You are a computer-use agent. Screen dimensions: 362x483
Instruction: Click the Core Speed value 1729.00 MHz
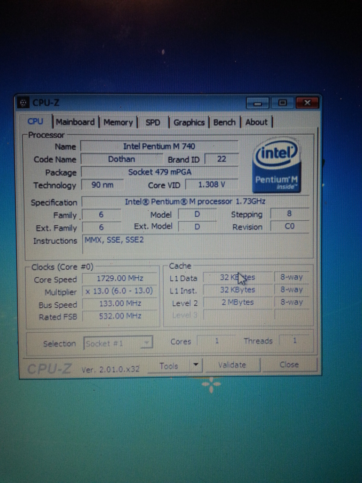(x=120, y=278)
